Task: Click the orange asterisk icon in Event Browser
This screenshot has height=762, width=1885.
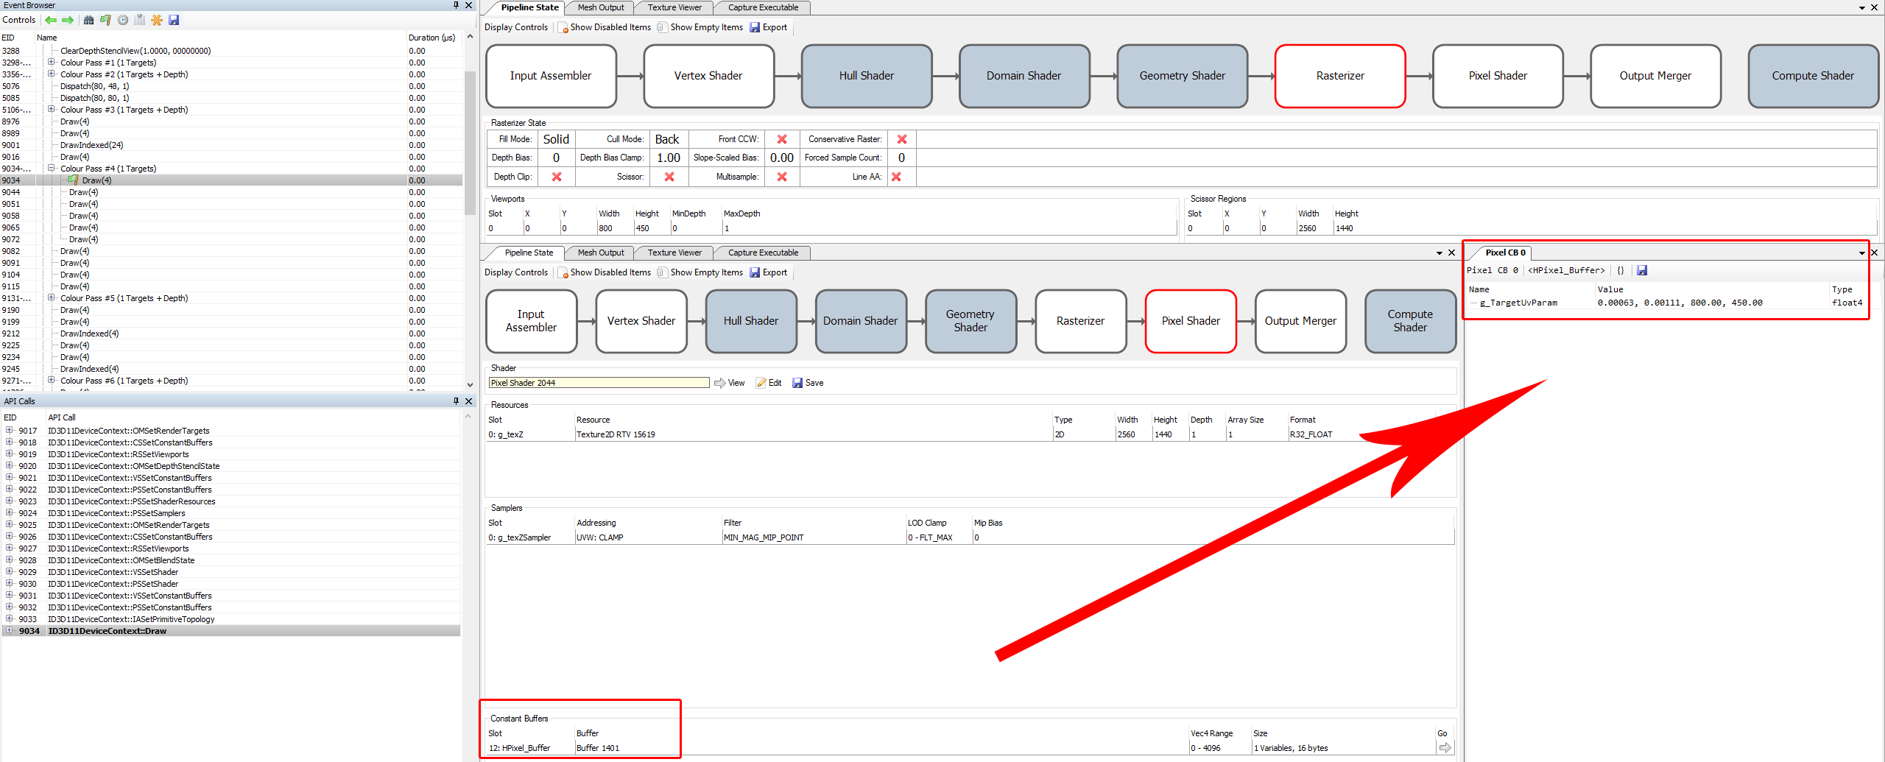Action: tap(156, 20)
